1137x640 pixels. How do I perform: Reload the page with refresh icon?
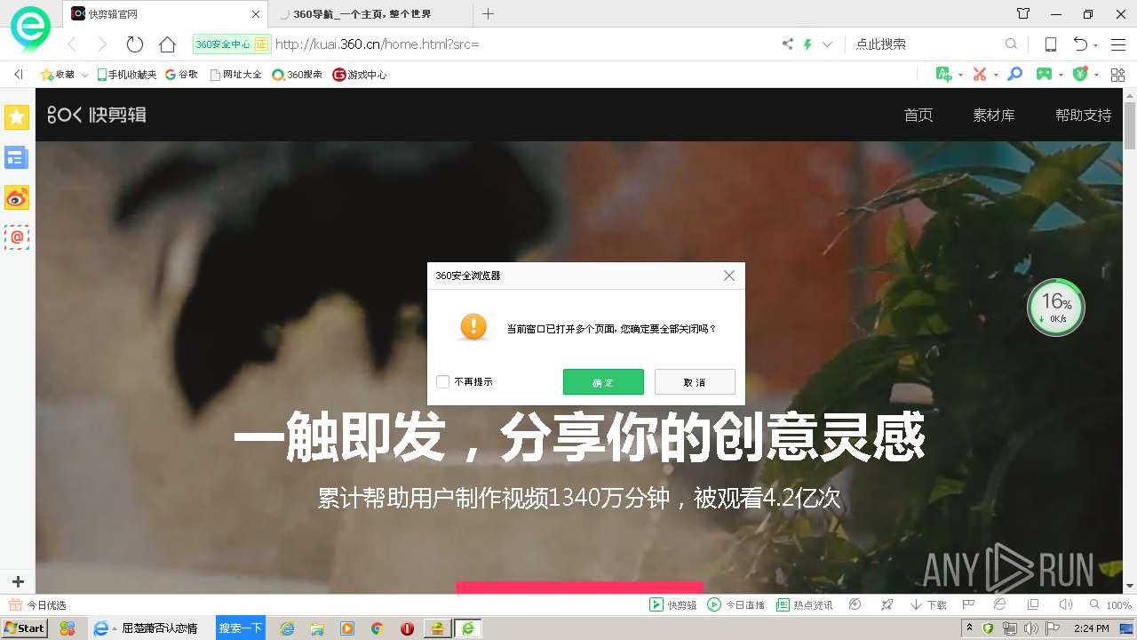134,44
